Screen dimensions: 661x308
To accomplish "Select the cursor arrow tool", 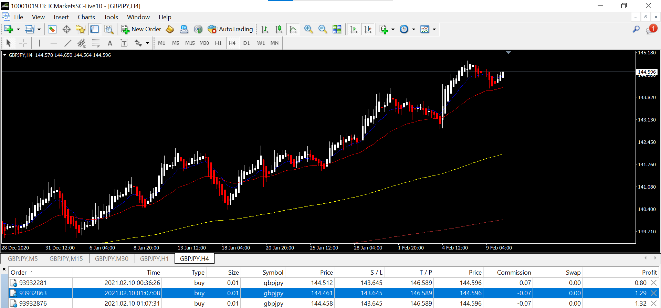I will point(9,43).
